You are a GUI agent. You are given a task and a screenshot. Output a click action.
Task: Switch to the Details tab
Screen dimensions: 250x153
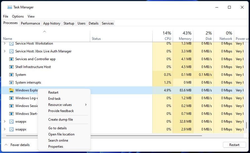[93, 23]
